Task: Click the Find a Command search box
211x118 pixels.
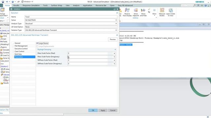Action: click(187, 5)
